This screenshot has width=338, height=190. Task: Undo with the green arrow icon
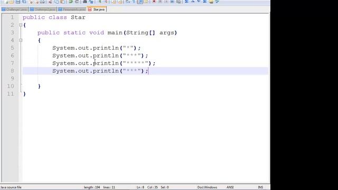point(70,2)
